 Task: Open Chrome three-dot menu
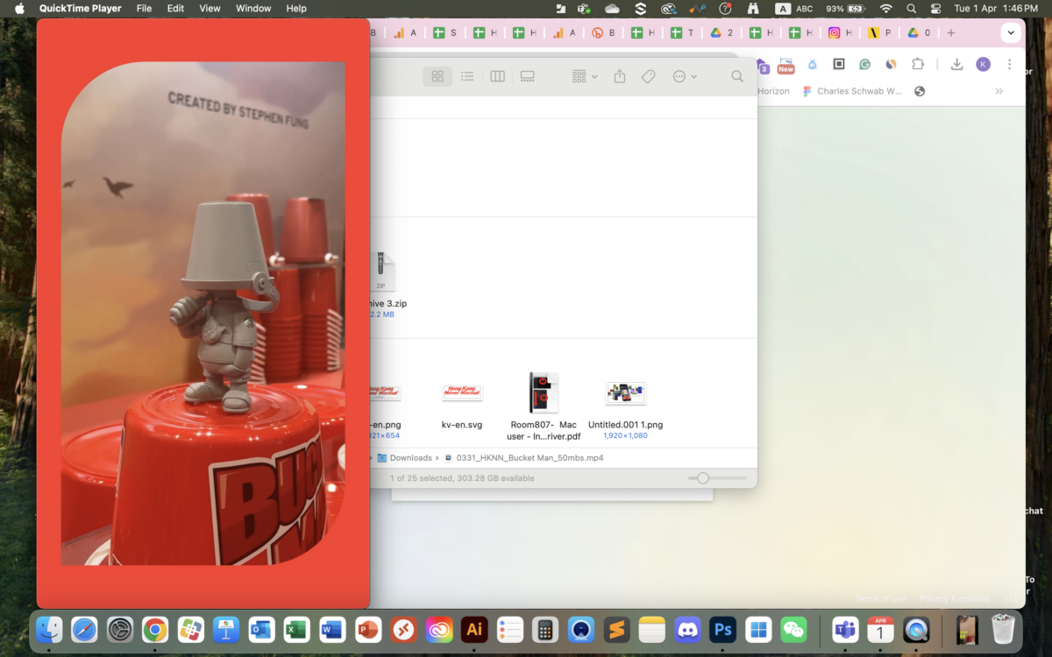tap(1009, 64)
